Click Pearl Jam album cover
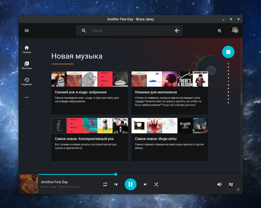The height and width of the screenshot is (208, 261). click(x=120, y=126)
